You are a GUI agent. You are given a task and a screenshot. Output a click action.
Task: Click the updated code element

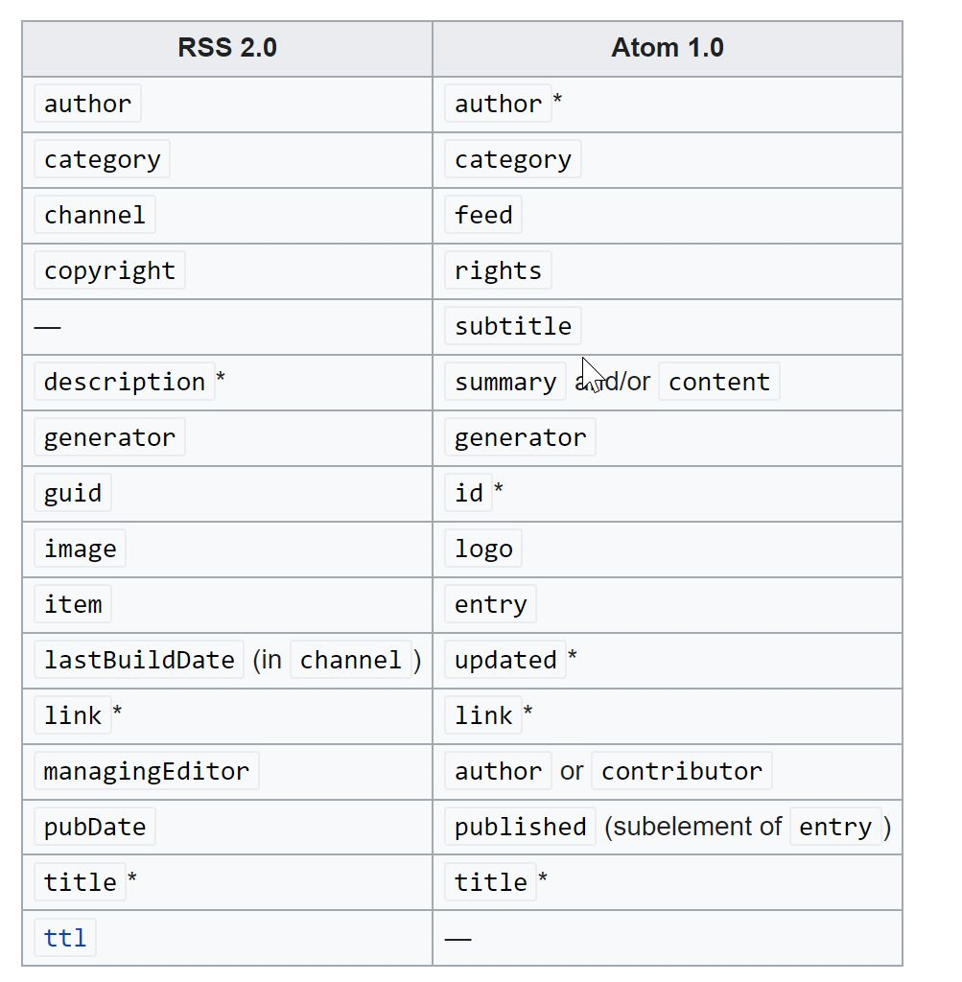click(x=505, y=660)
